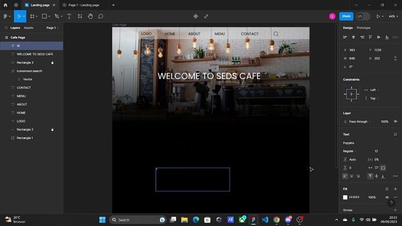Unlock the Rectangle 2 layer

point(53,130)
